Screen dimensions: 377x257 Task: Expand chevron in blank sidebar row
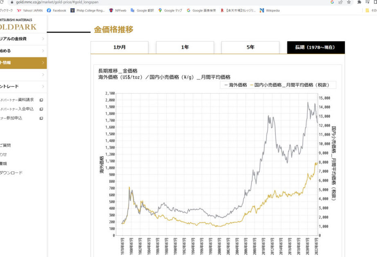click(x=43, y=74)
